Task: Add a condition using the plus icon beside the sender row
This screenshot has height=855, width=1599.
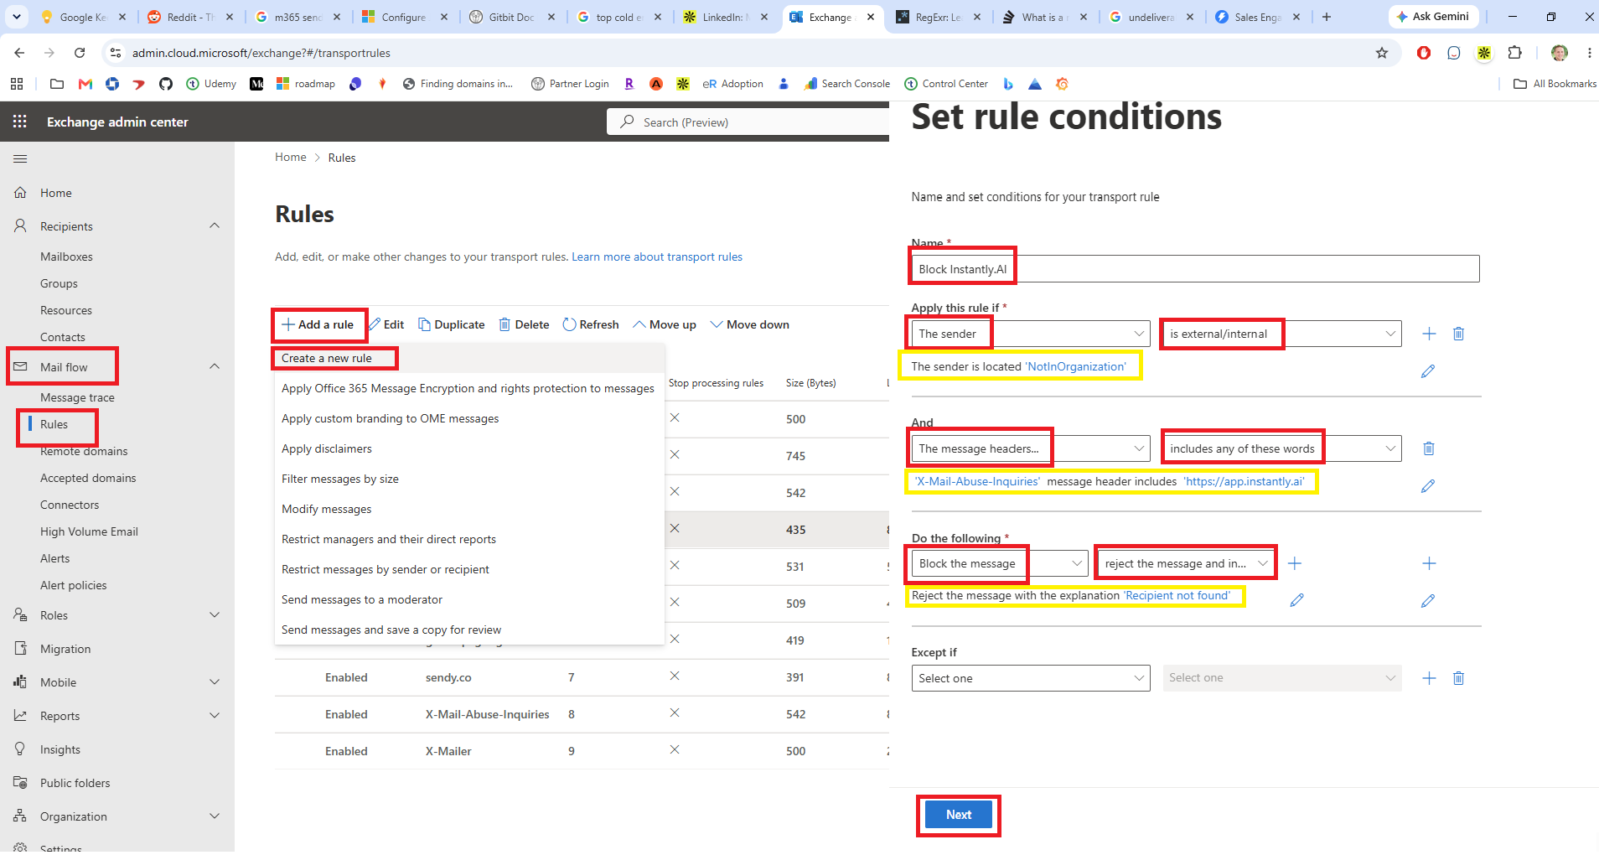Action: [x=1429, y=334]
